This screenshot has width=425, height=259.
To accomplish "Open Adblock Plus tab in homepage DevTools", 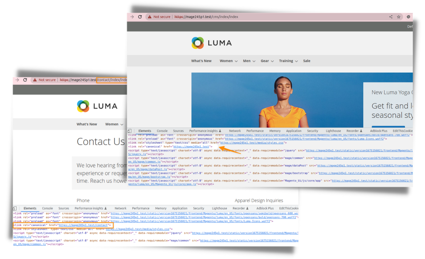I will point(379,131).
